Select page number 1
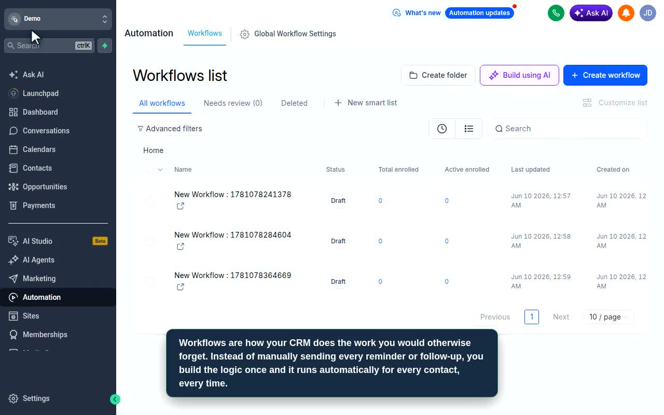The image size is (664, 415). 532,317
